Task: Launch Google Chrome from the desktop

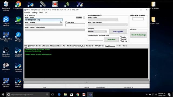Action: (x=18, y=5)
